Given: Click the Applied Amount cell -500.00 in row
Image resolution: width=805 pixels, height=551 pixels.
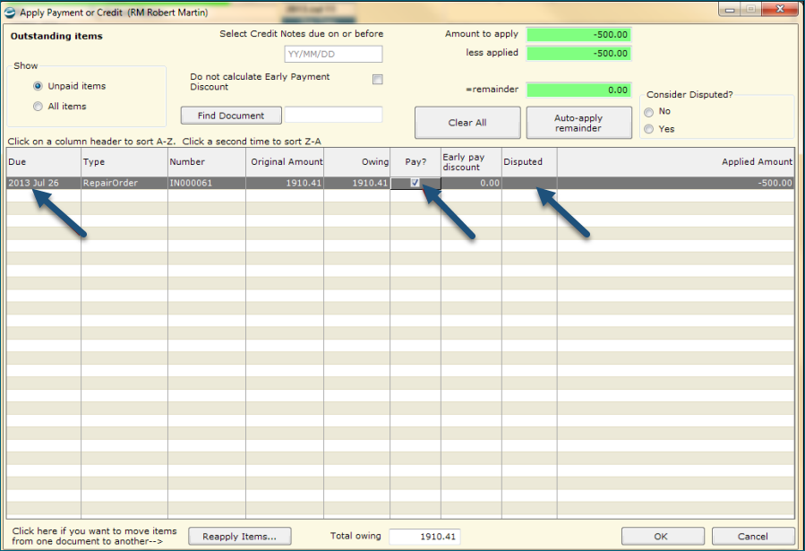Looking at the screenshot, I should click(x=676, y=183).
